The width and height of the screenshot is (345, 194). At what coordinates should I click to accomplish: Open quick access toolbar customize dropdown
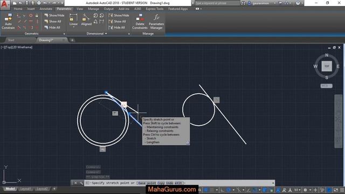63,3
